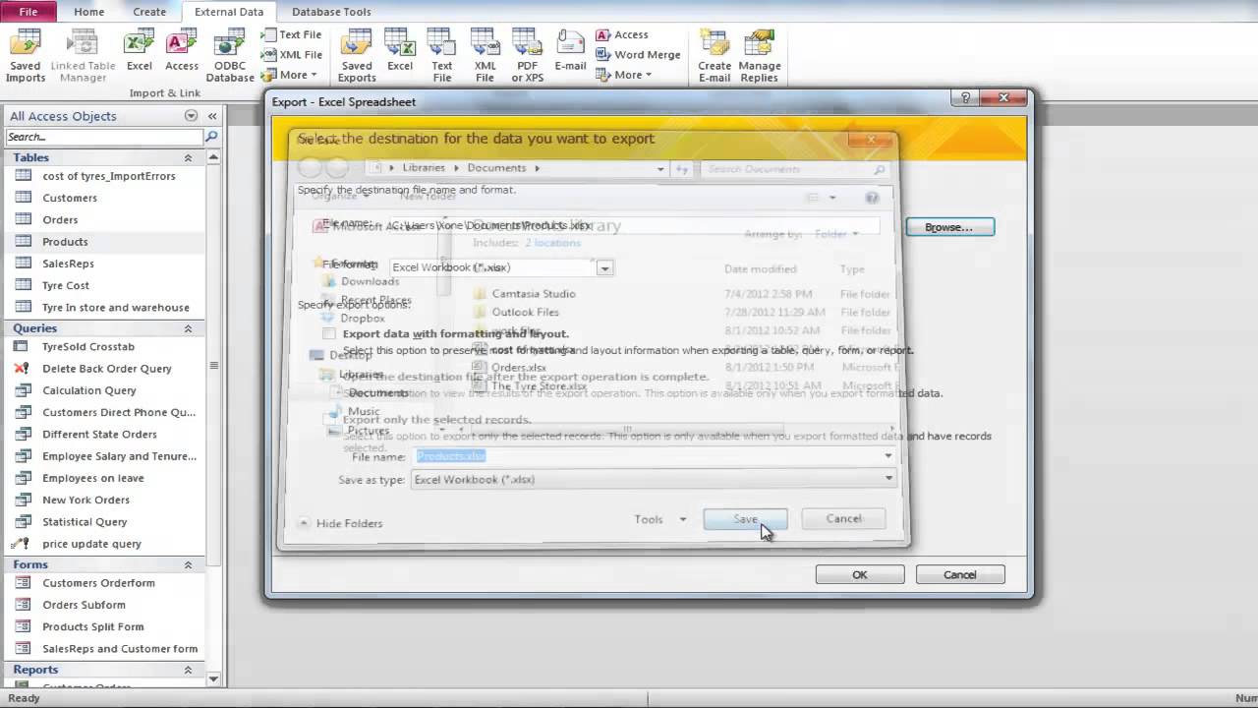Import from Access in Import & Link group

pyautogui.click(x=182, y=51)
